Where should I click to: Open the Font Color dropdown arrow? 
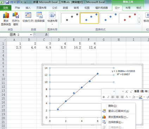click(130, 97)
